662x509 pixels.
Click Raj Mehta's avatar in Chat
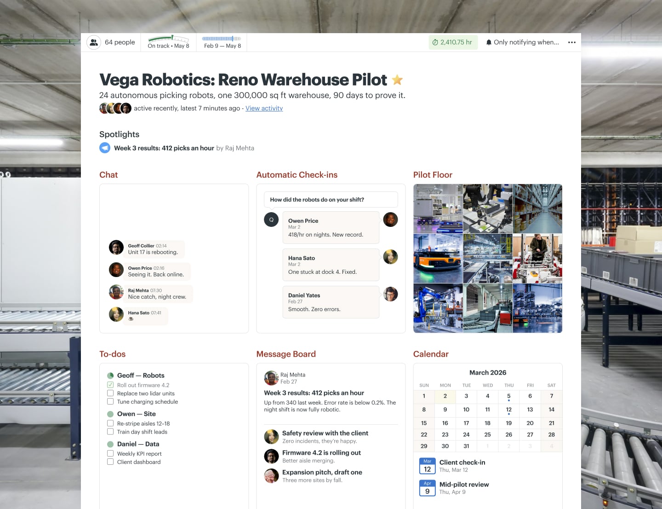tap(116, 292)
